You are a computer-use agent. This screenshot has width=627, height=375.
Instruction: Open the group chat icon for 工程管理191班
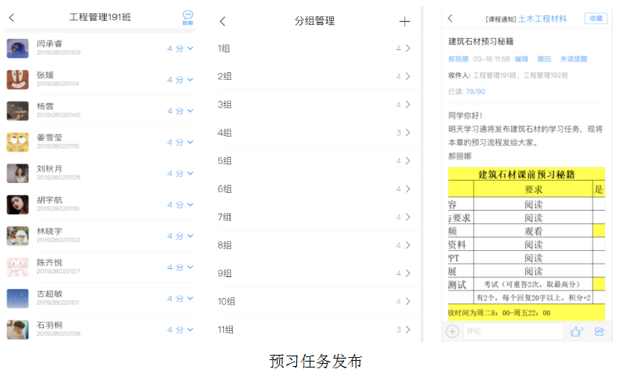[x=188, y=18]
